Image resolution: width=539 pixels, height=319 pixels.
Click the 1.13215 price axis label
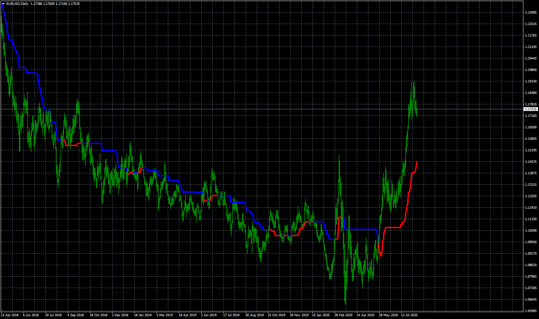531,185
